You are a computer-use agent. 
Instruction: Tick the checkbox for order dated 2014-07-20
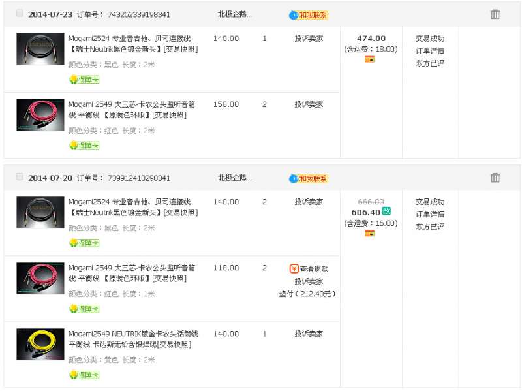click(20, 177)
